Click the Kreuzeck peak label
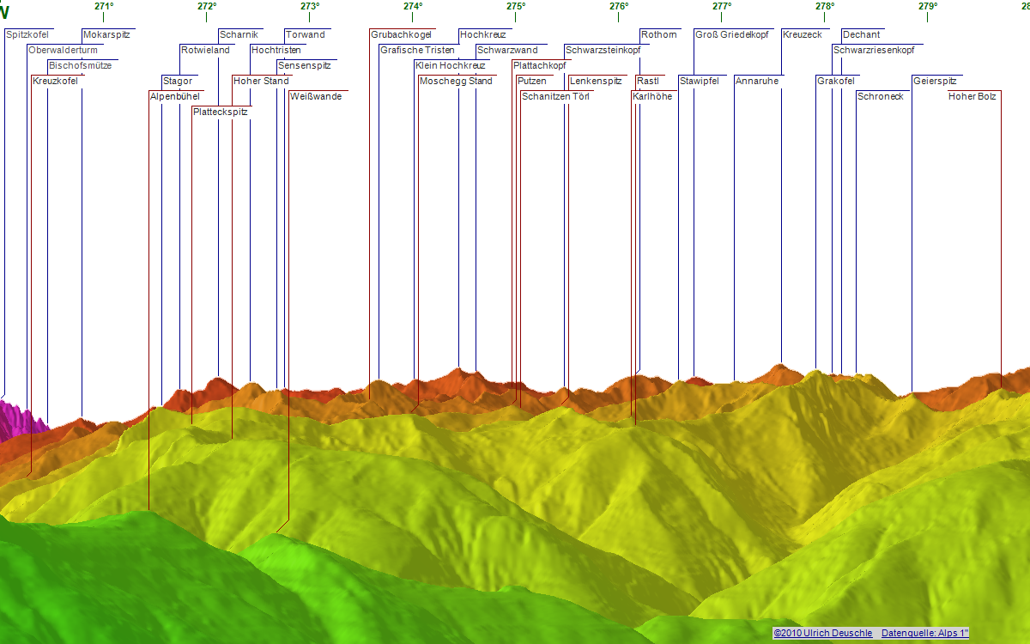 coord(803,35)
